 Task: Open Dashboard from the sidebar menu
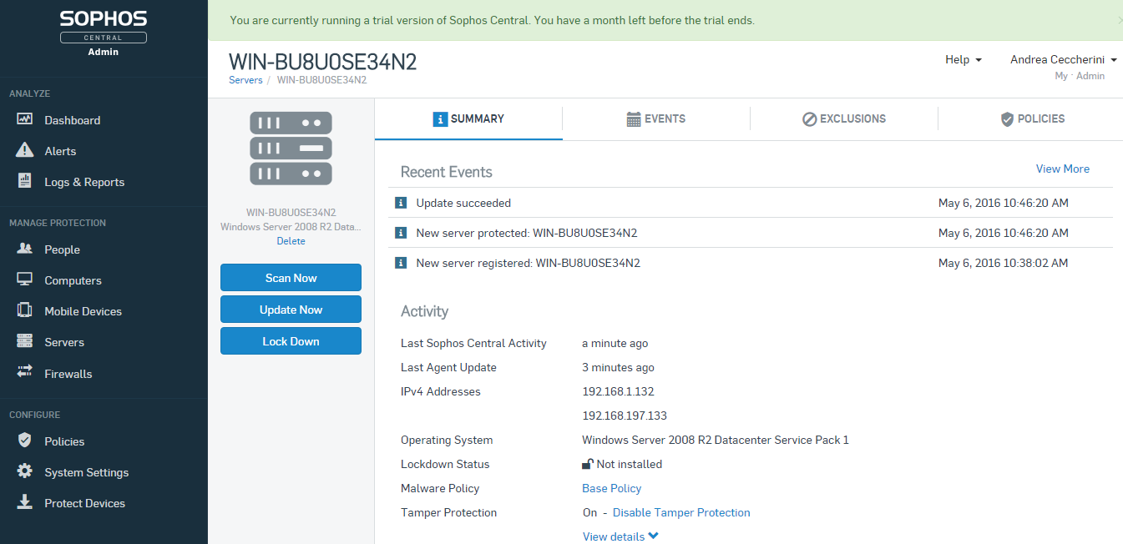(72, 120)
